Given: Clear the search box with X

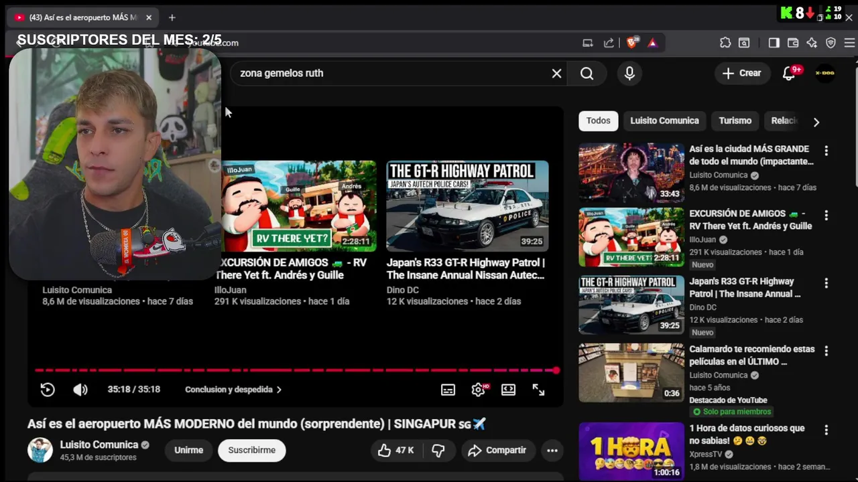Looking at the screenshot, I should coord(556,74).
